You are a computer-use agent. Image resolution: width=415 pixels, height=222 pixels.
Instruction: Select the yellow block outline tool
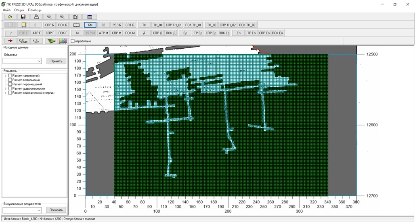(23, 25)
